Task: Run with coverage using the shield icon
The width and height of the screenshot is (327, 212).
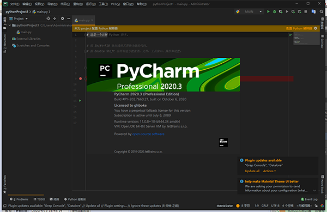Action: [281, 11]
